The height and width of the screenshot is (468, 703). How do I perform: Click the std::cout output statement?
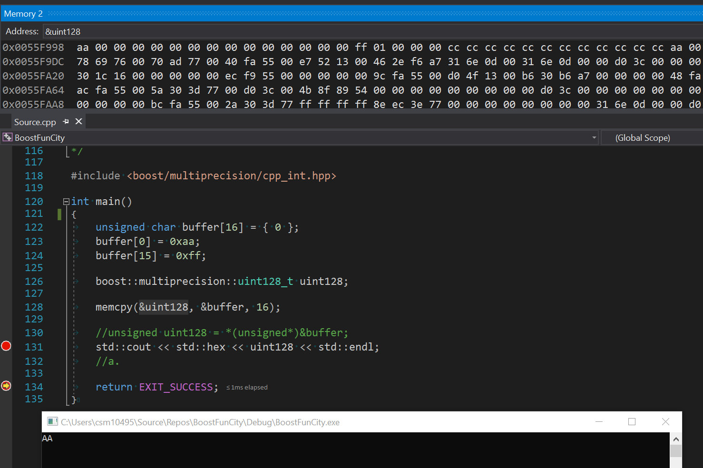pos(237,347)
